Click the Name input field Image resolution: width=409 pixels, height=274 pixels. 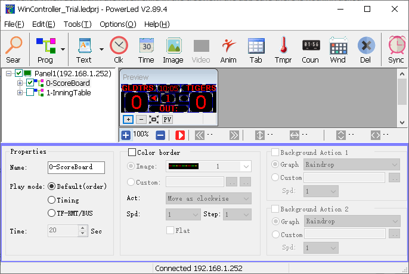tap(76, 167)
